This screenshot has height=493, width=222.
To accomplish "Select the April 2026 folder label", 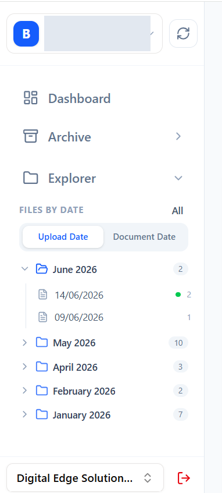I will 75,367.
